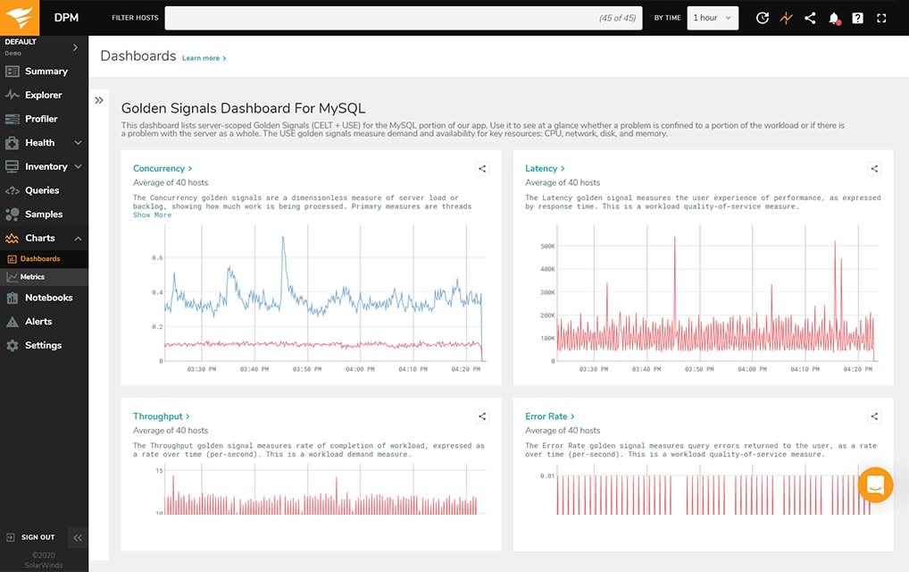
Task: Expand the Health section in the sidebar
Action: point(76,142)
